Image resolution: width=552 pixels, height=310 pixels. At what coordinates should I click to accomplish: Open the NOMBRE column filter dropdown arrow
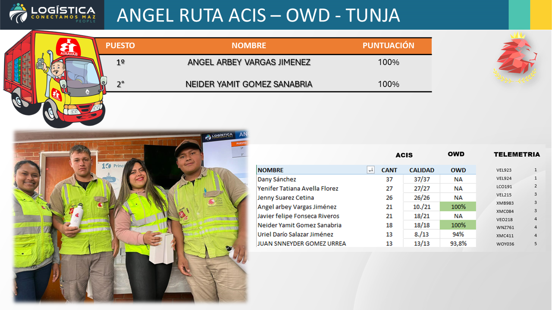click(x=370, y=170)
